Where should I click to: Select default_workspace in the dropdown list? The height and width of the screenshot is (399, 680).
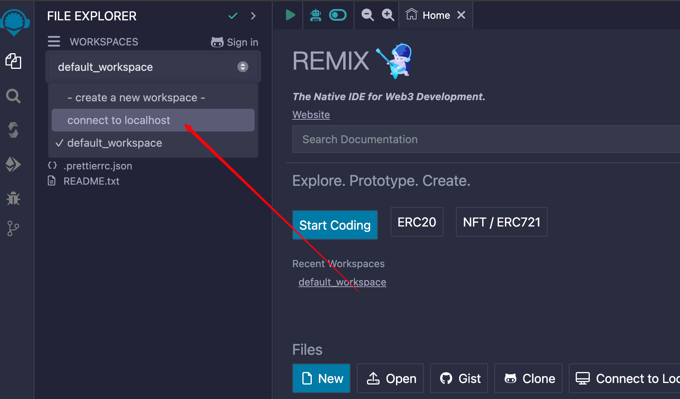[x=153, y=143]
